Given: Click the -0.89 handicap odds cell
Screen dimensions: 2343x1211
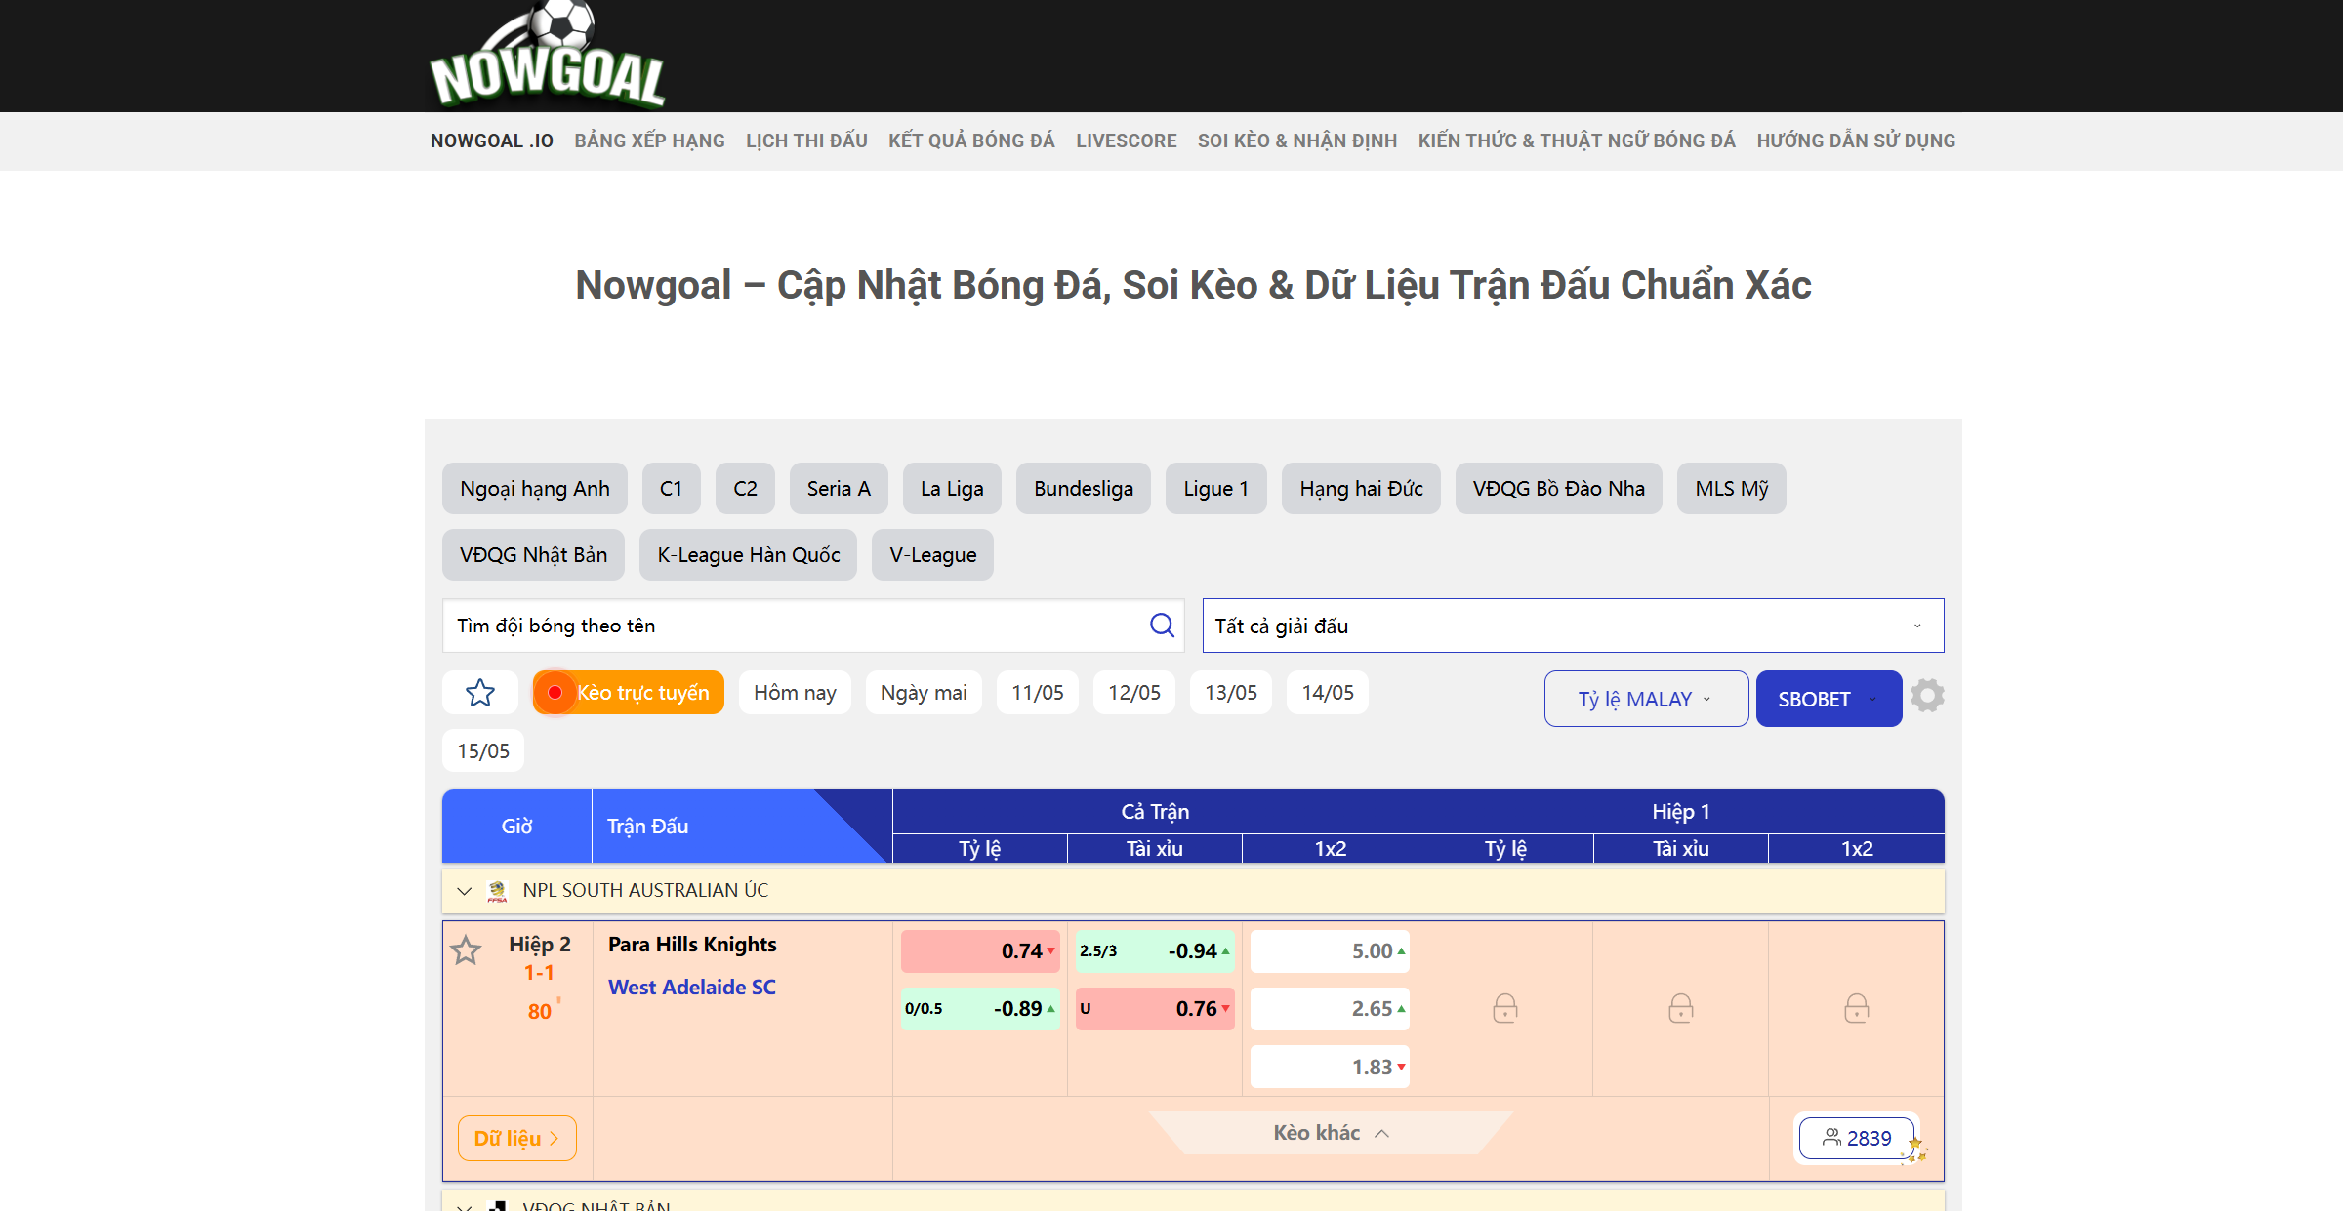Looking at the screenshot, I should click(980, 1009).
